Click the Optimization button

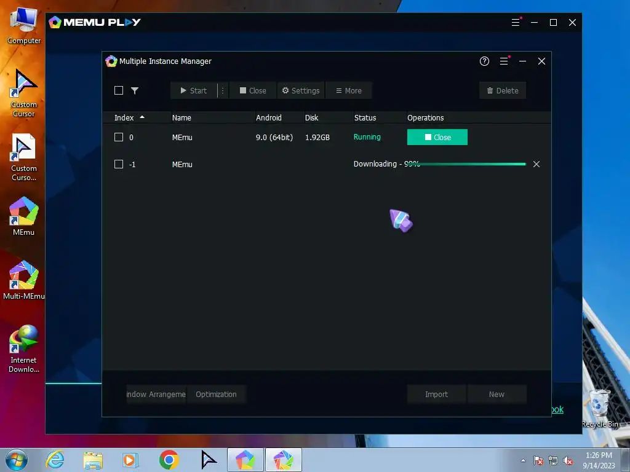216,394
